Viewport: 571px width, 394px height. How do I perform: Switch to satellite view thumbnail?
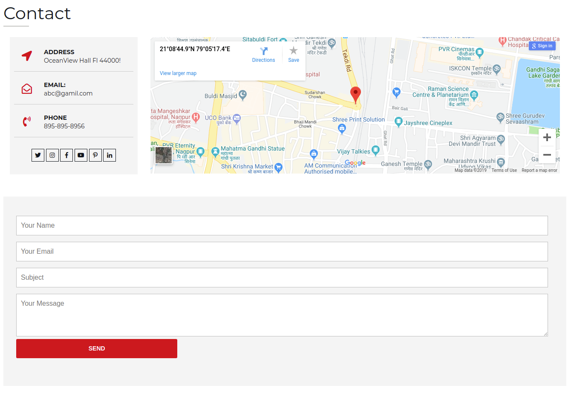point(164,155)
